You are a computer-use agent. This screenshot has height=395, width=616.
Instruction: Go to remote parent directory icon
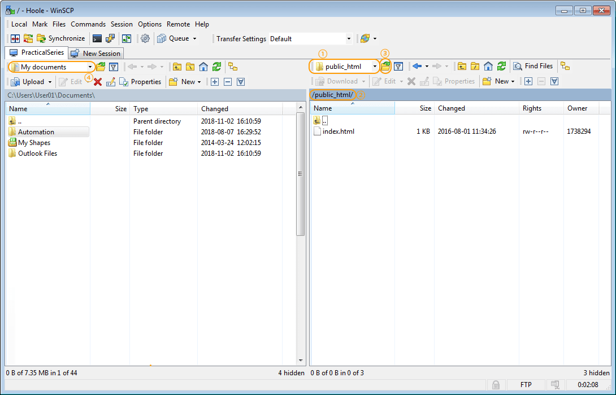click(x=462, y=66)
